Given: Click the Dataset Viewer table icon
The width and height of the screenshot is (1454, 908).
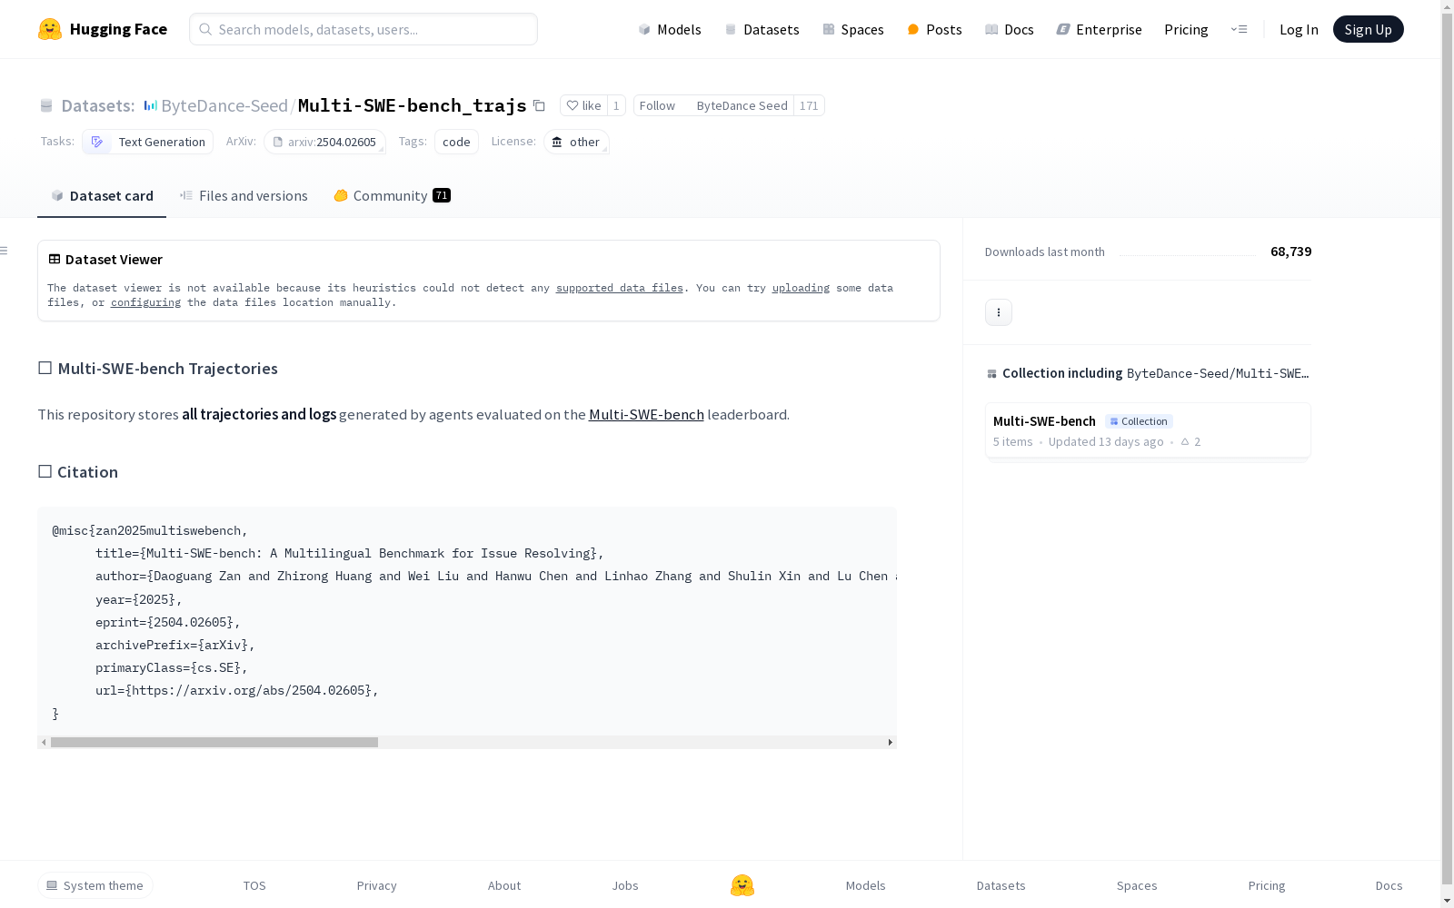Looking at the screenshot, I should coord(55,259).
